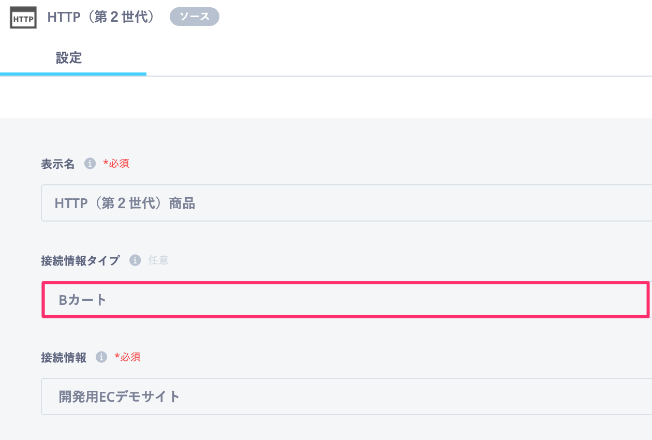The height and width of the screenshot is (440, 652).
Task: Click the gray divider line right of 設定 tab
Action: click(x=398, y=76)
